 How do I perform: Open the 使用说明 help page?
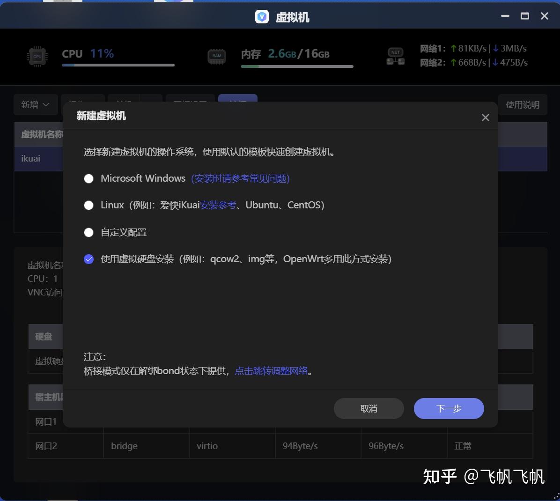(523, 104)
